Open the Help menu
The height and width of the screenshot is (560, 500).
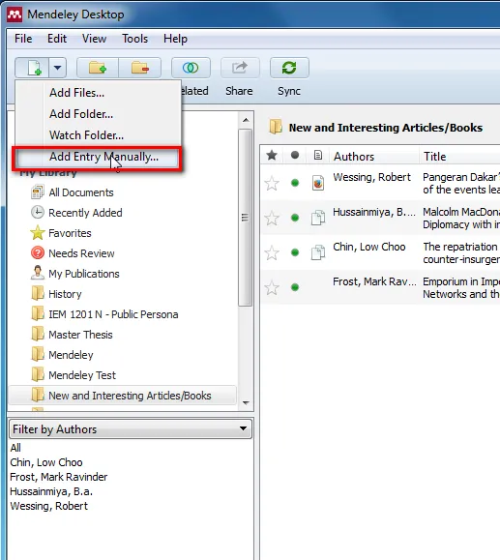[x=175, y=39]
